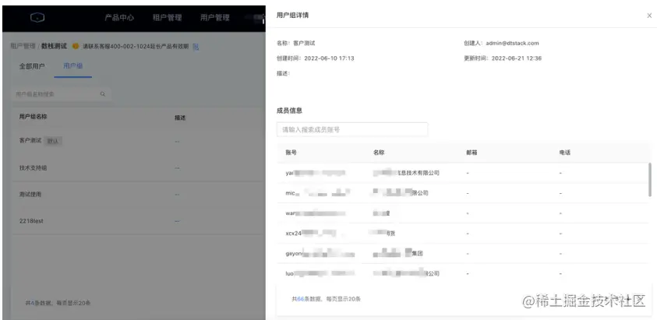This screenshot has width=657, height=320.
Task: Click the 成员信息 section heading
Action: pos(290,111)
